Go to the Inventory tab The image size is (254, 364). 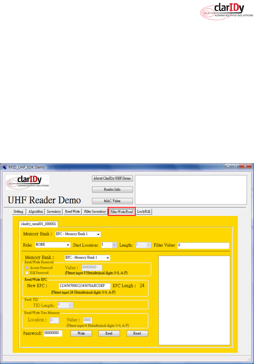(x=54, y=212)
